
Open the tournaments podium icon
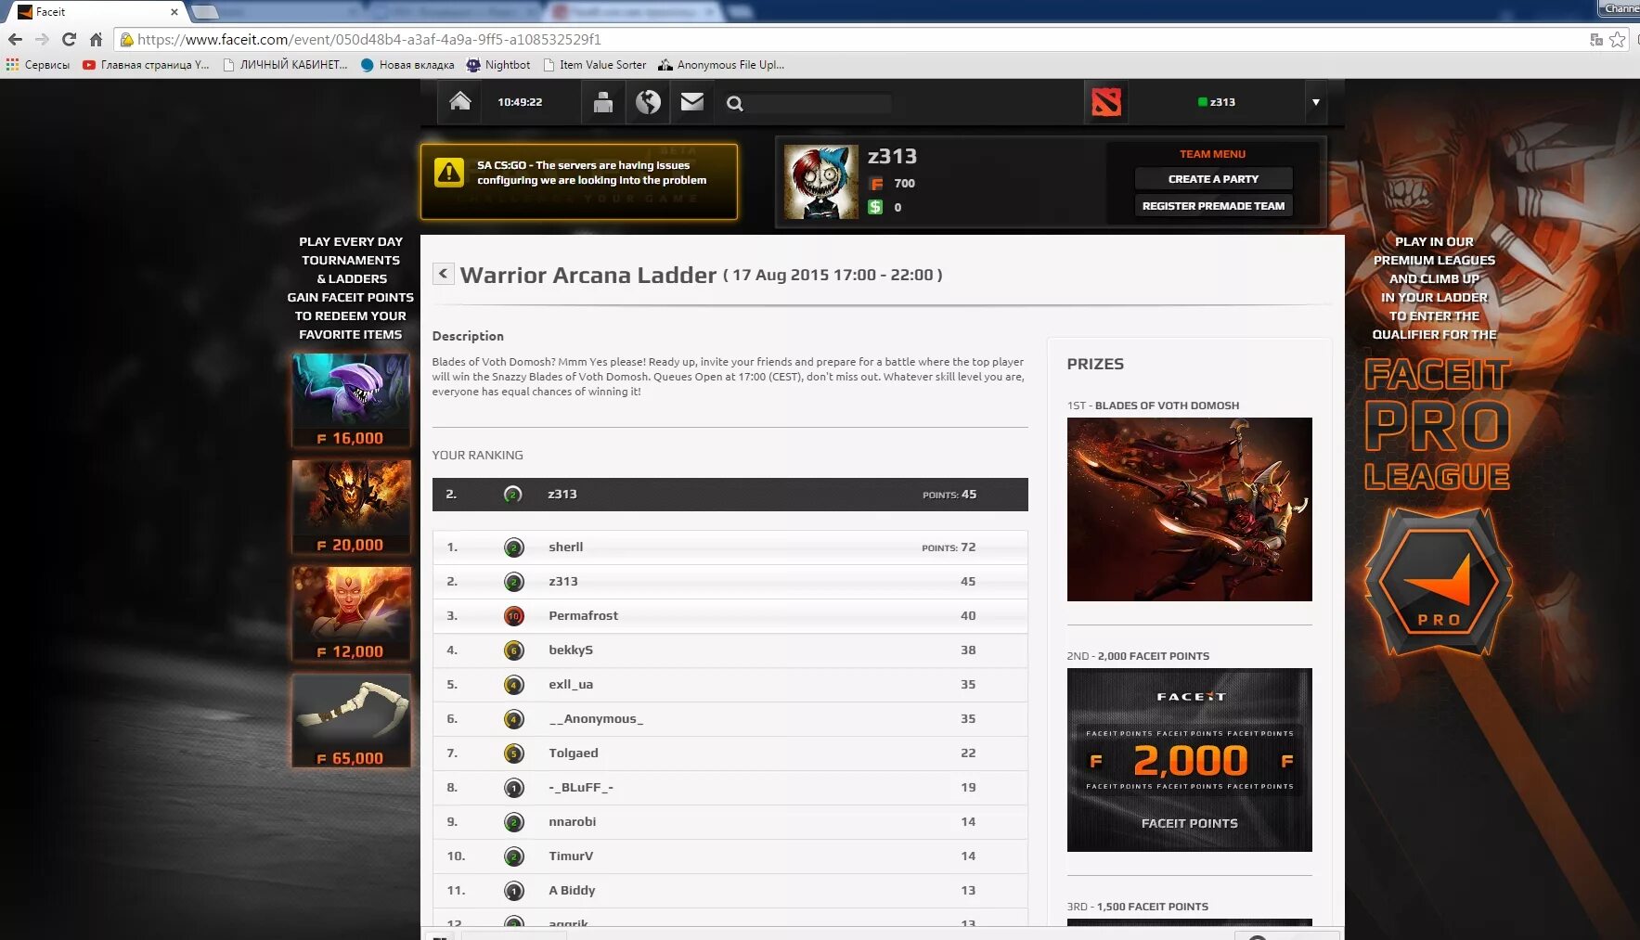pos(603,102)
